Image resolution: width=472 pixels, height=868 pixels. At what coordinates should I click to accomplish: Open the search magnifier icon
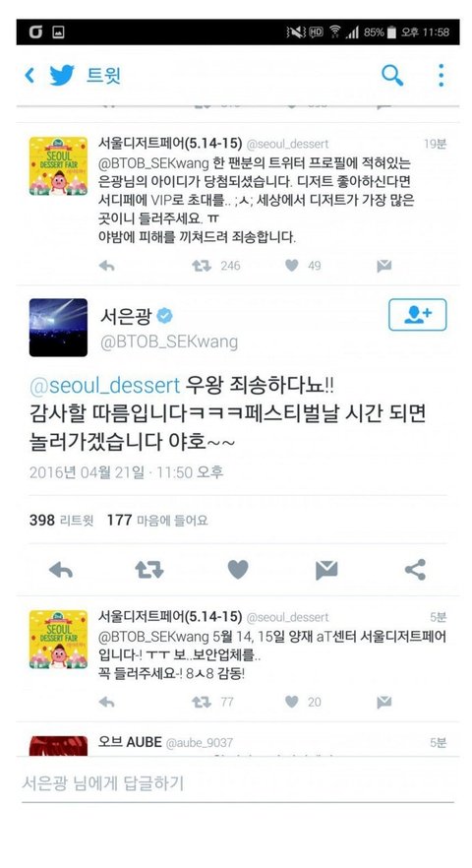392,75
